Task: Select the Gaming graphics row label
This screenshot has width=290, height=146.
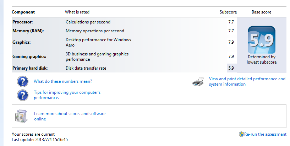Action: (x=29, y=56)
